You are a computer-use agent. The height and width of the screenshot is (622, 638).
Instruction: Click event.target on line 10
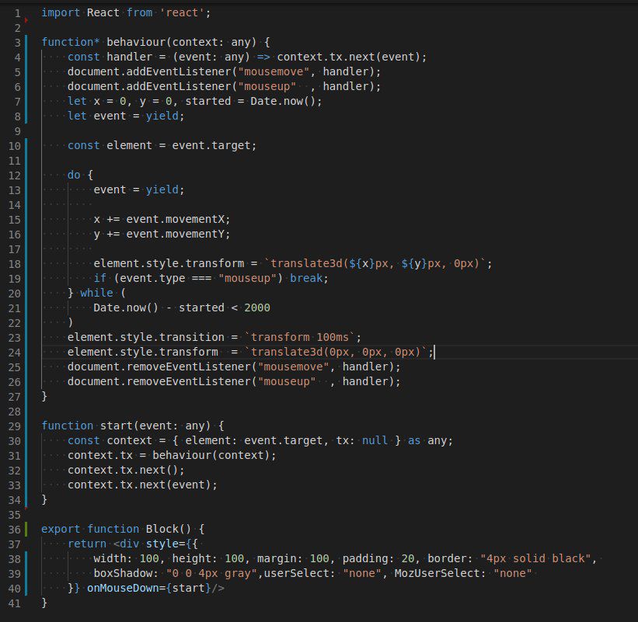click(211, 145)
